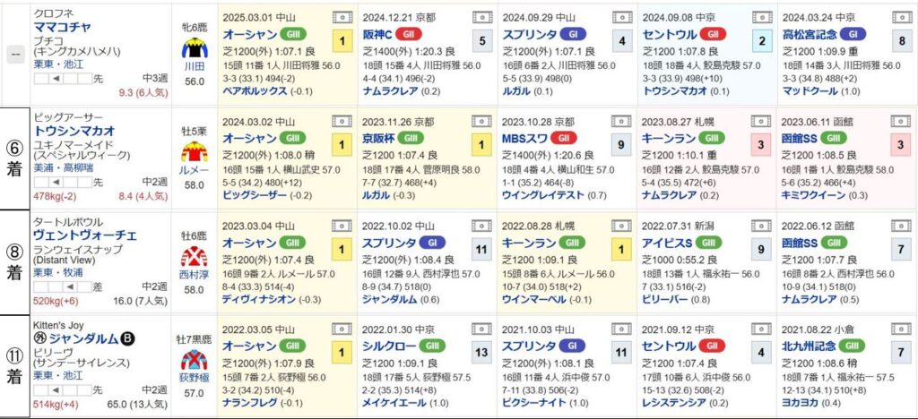Click finish position box 13 for シルクロー
Viewport: 918px width, 419px height.
(481, 353)
